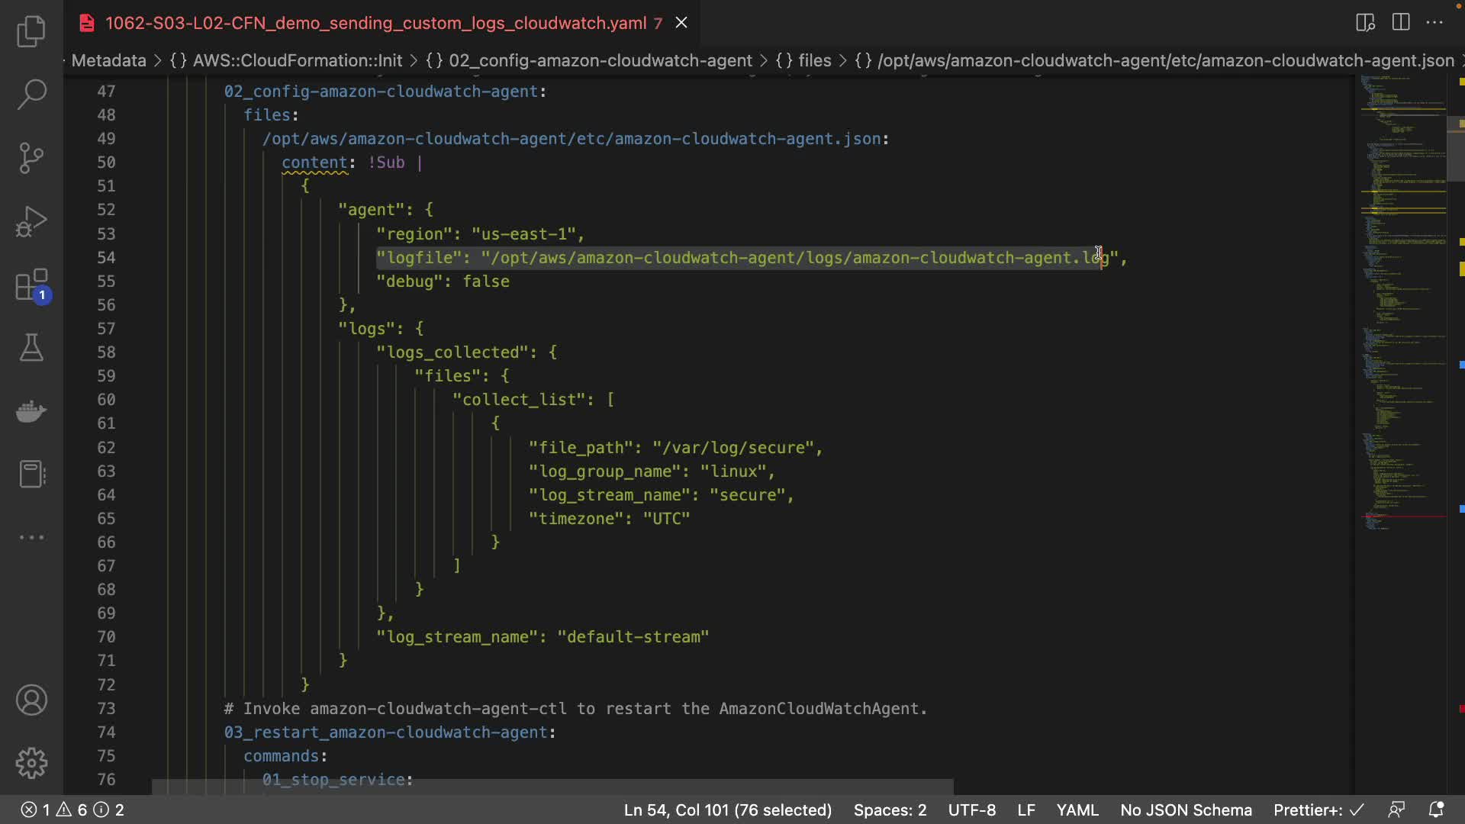Open the Extensions view with update badge
Viewport: 1465px width, 824px height.
[x=31, y=285]
